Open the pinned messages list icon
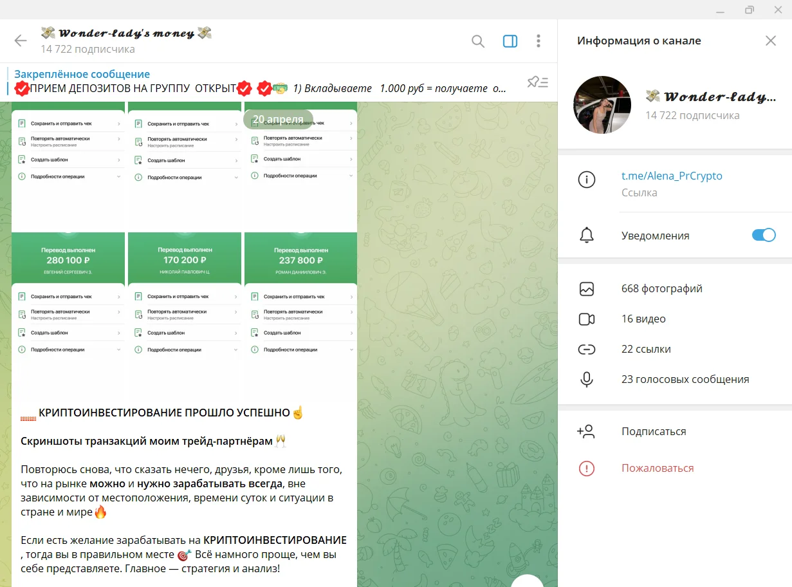This screenshot has width=792, height=587. click(537, 82)
